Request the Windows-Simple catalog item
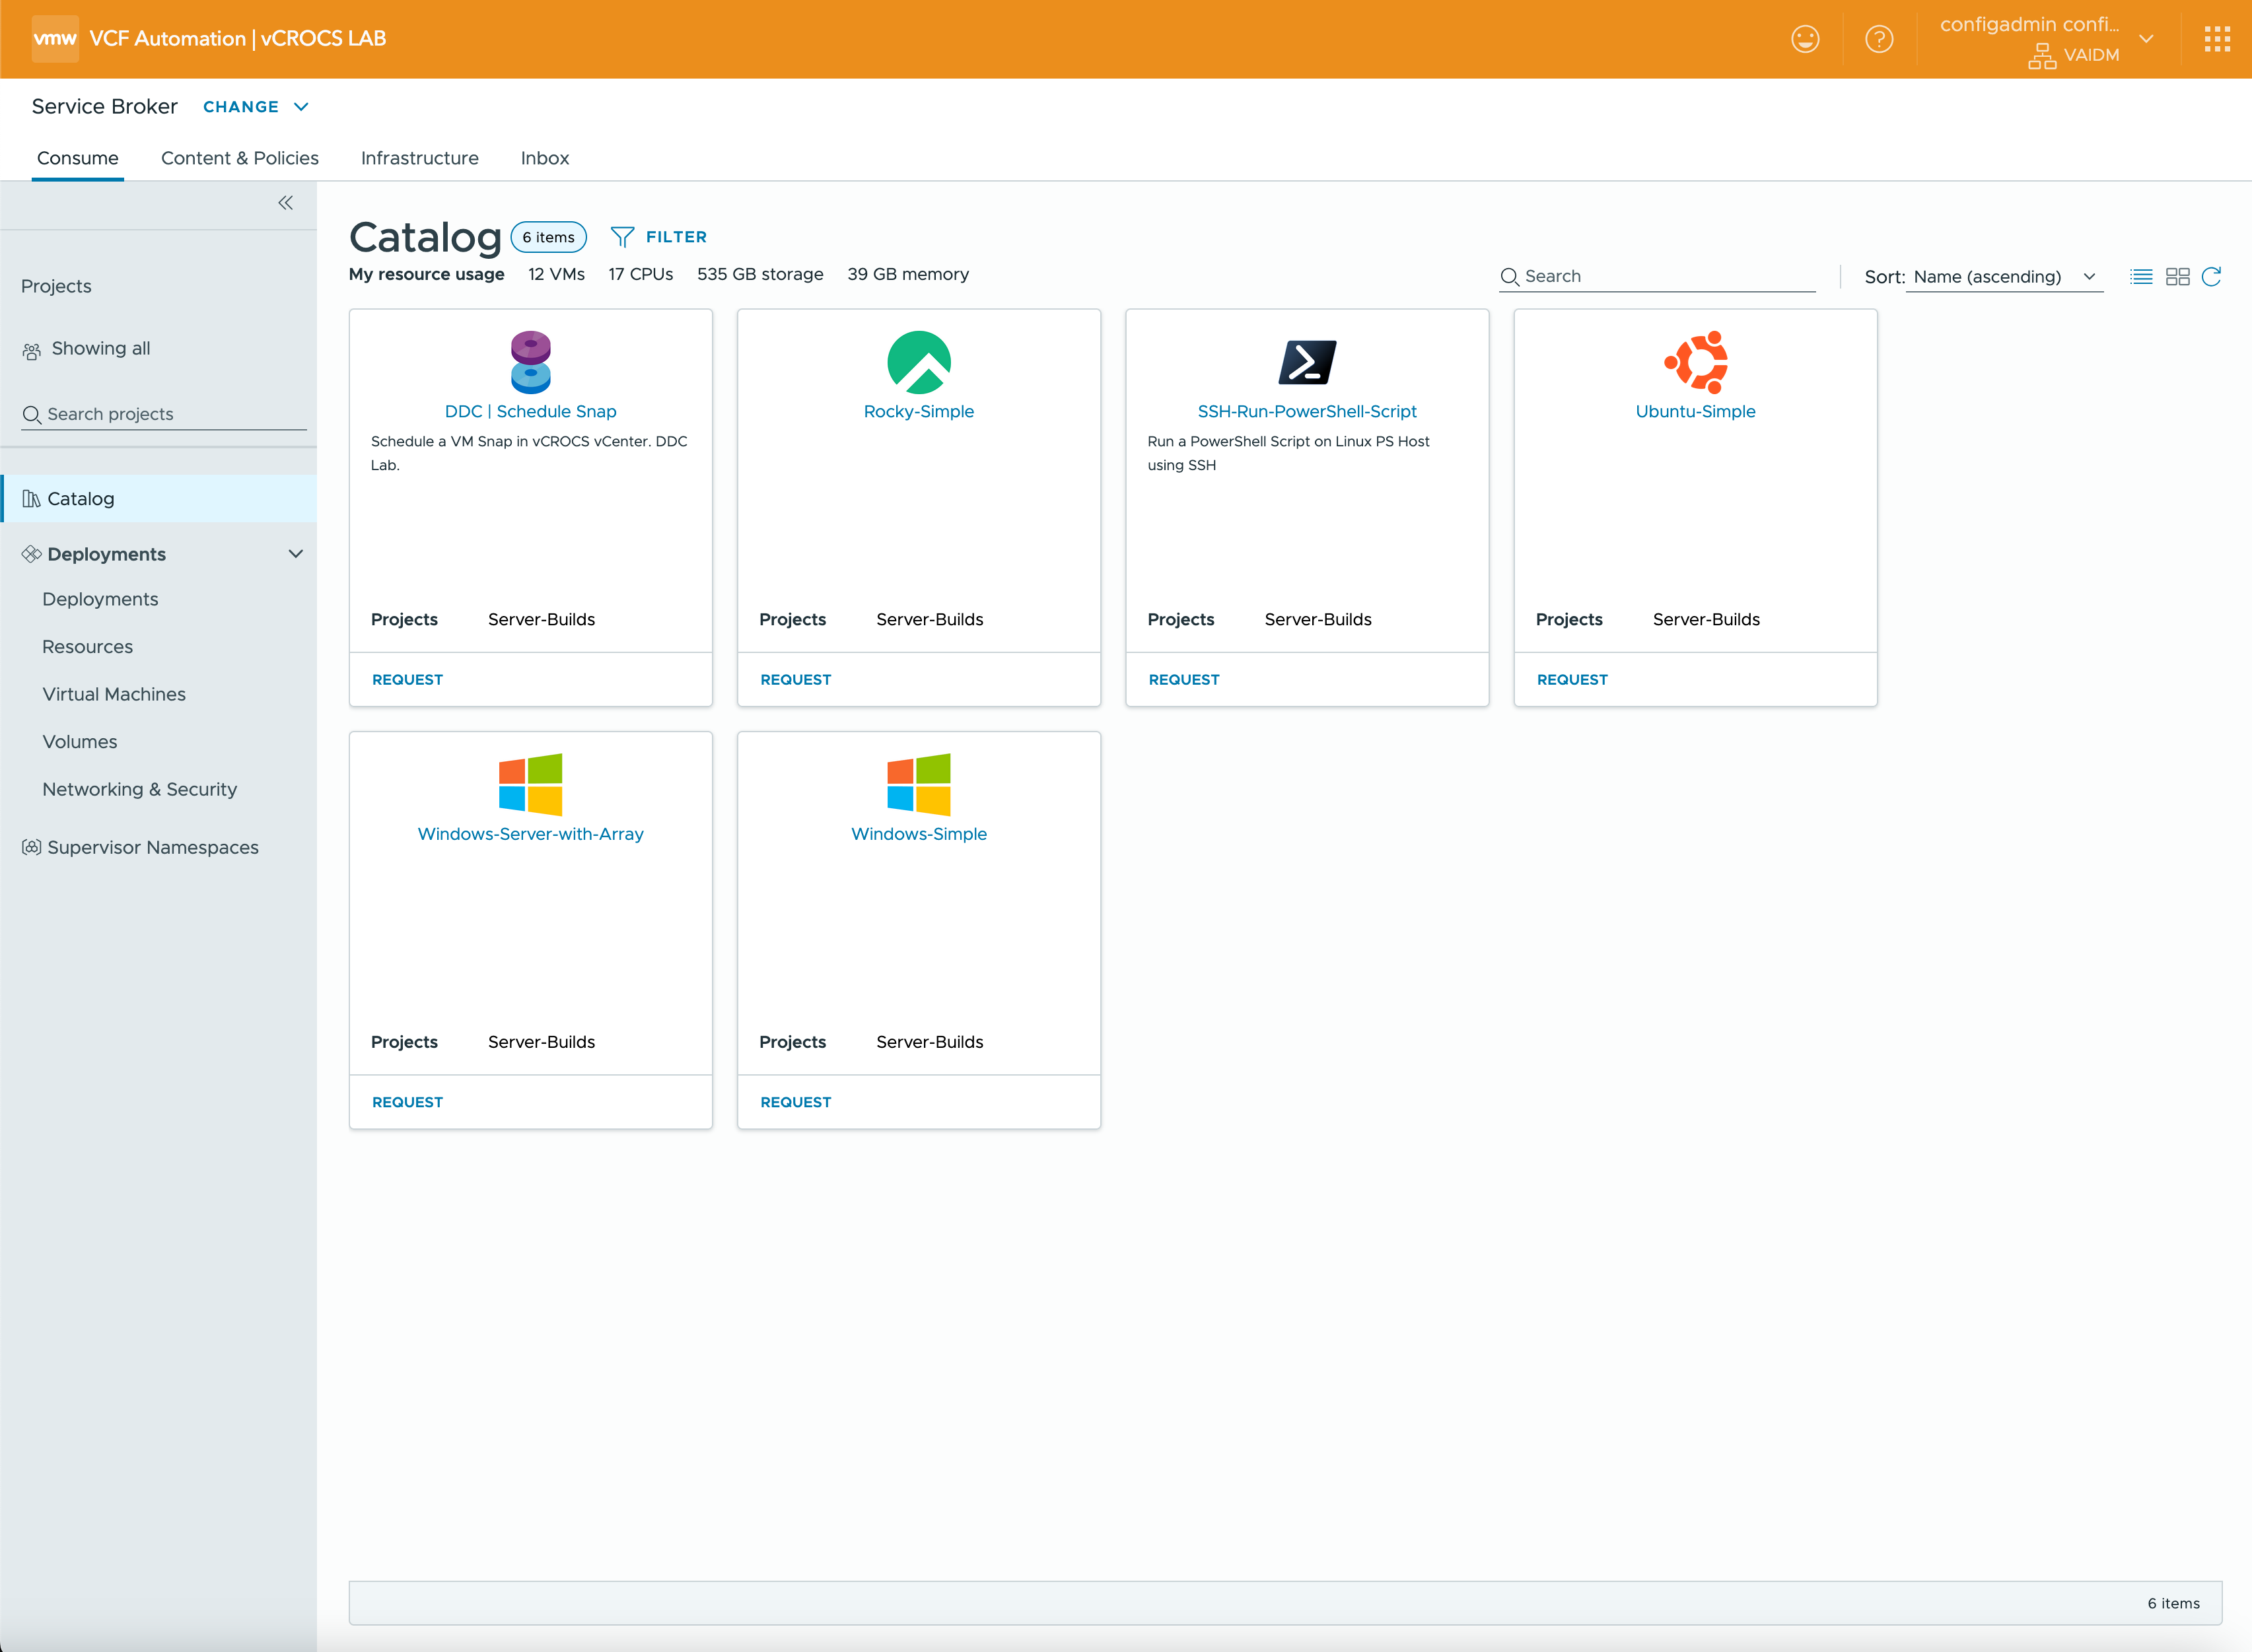Viewport: 2252px width, 1652px height. [x=795, y=1102]
